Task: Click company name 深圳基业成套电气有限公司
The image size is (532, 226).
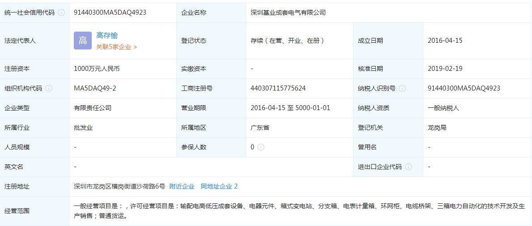Action: point(288,12)
